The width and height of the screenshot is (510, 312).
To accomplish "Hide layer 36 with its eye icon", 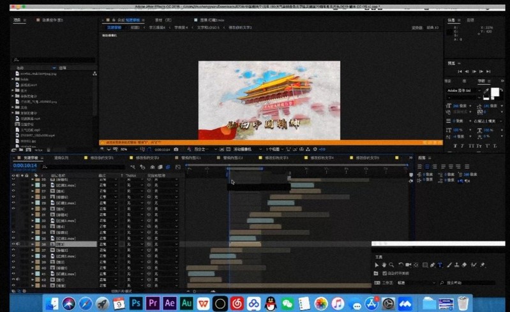I will click(x=13, y=244).
